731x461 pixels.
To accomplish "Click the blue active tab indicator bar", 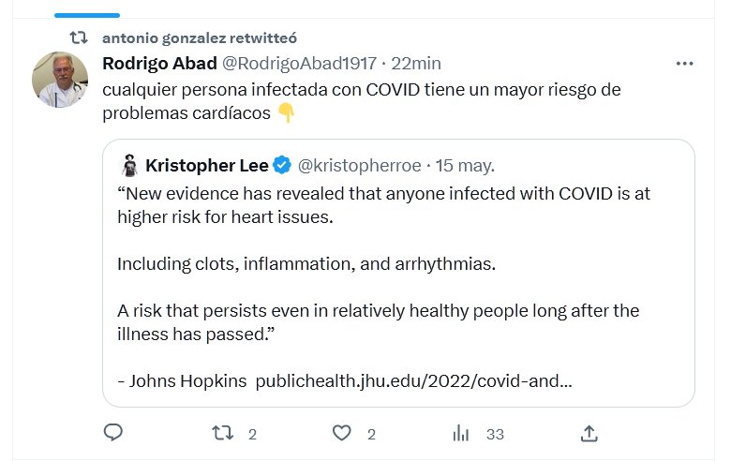I will click(x=87, y=15).
